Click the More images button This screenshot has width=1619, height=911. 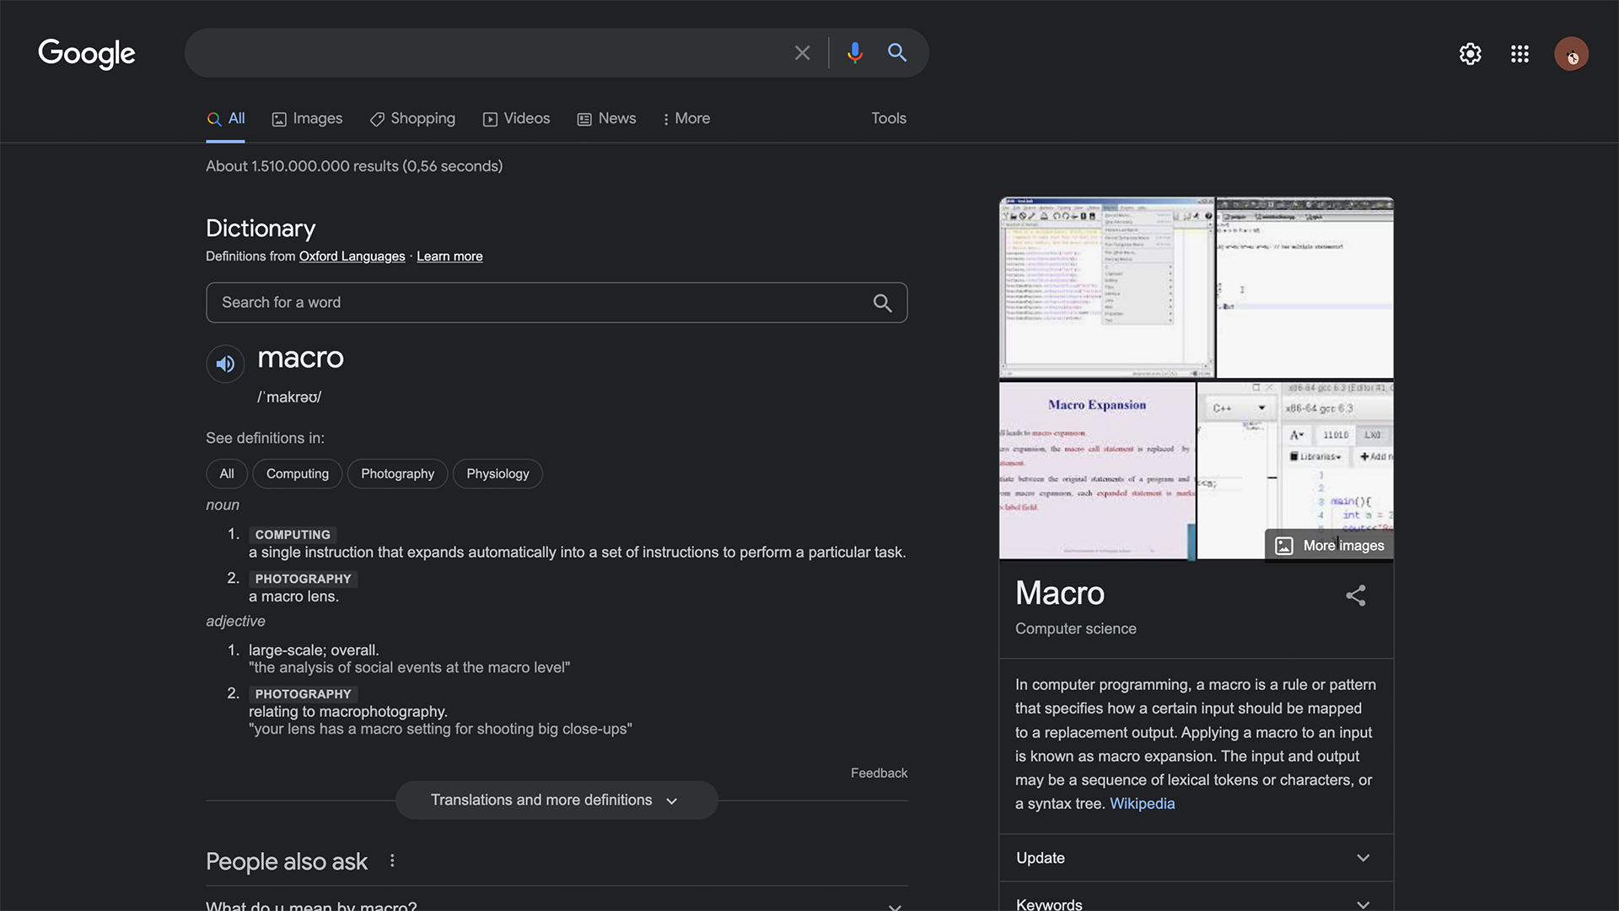click(x=1329, y=545)
